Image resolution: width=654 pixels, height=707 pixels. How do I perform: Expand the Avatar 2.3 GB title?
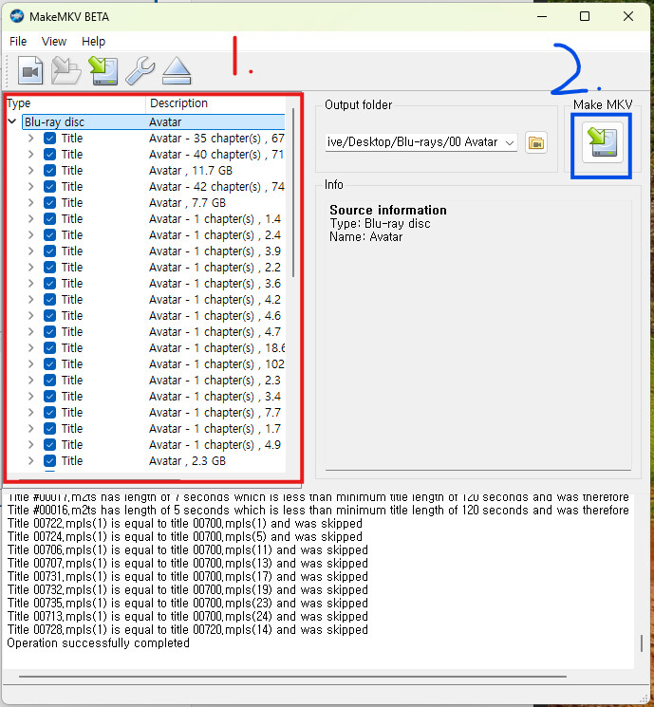pyautogui.click(x=30, y=461)
